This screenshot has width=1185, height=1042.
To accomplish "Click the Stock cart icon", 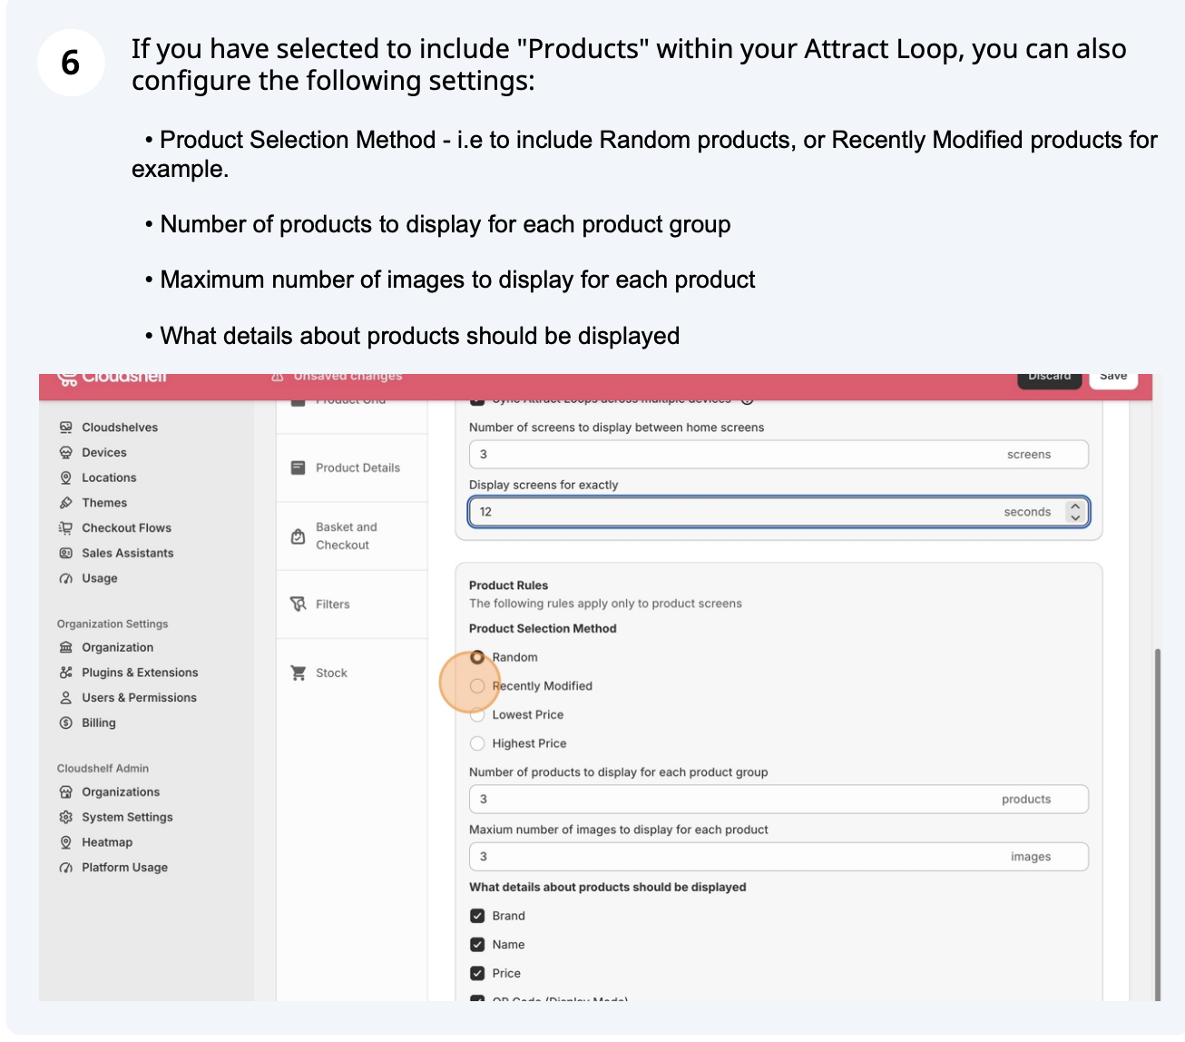I will tap(298, 673).
